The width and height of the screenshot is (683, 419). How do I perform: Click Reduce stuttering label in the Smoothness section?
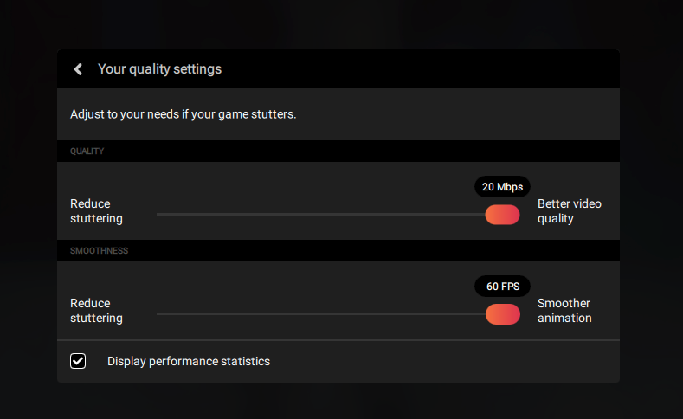[x=96, y=311]
